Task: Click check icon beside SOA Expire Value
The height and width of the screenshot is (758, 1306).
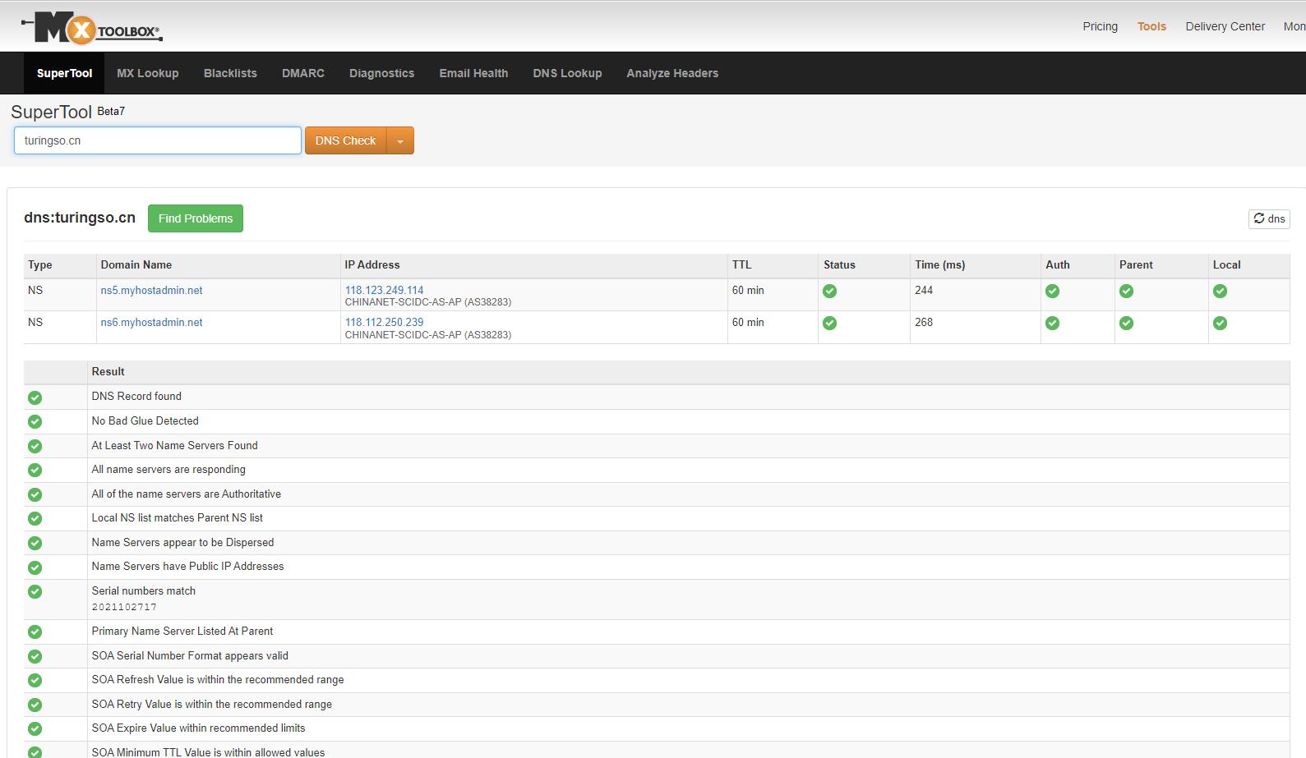Action: tap(35, 728)
